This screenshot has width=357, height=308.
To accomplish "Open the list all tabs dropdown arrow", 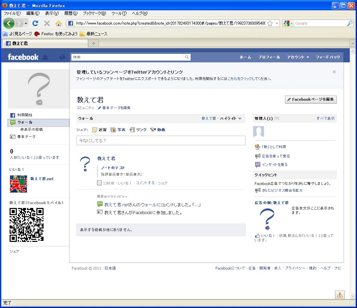I will [353, 43].
